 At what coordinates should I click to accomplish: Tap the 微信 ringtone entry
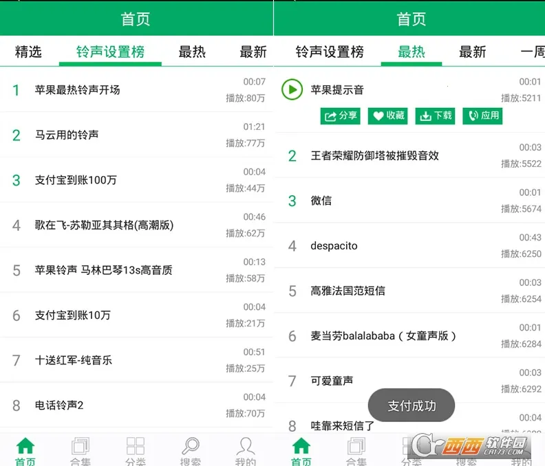(321, 201)
